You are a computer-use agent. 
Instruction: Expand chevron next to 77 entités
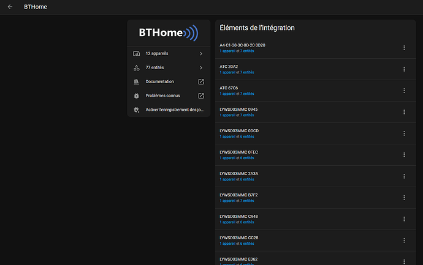(201, 67)
